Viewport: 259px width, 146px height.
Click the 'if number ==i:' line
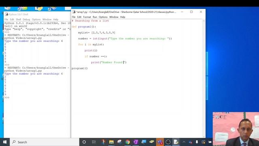[96, 56]
